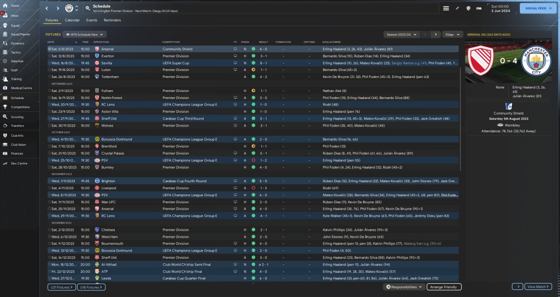Open the WTS Schedule View dropdown
560x297 pixels.
tap(84, 34)
